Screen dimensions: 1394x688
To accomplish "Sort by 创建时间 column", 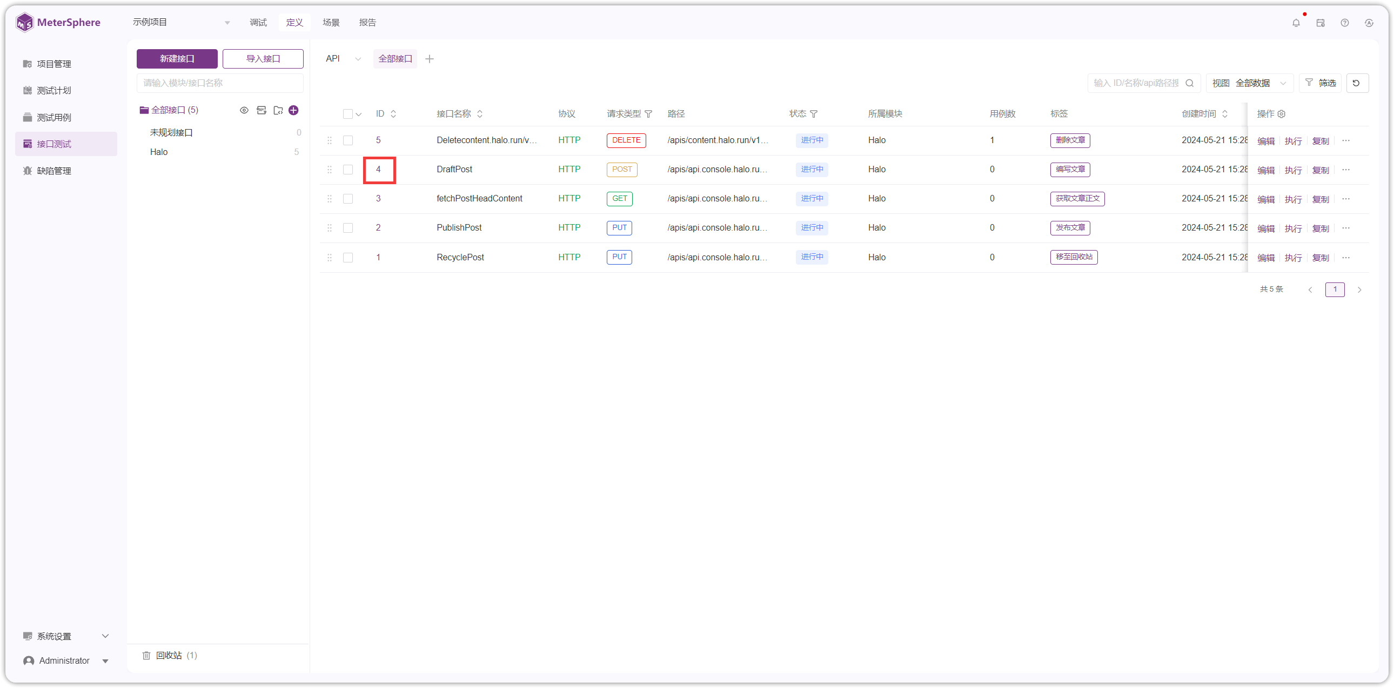I will tap(1225, 114).
